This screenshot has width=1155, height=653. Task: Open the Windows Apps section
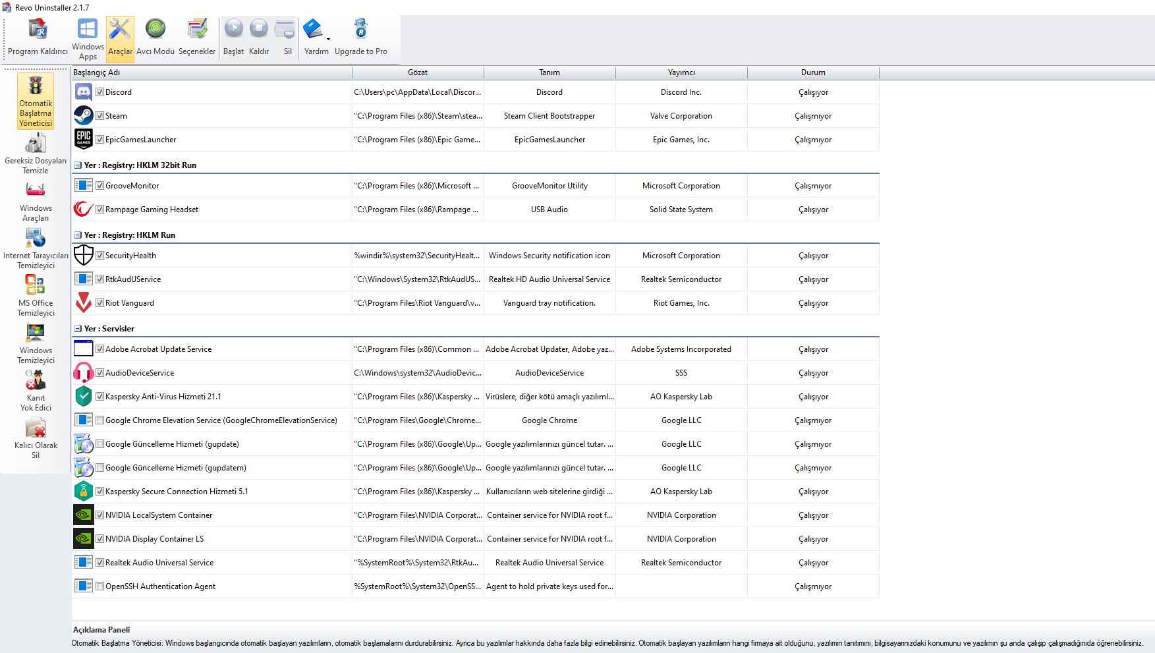click(x=88, y=40)
